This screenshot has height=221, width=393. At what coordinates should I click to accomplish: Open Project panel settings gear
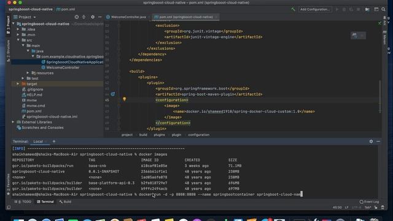pyautogui.click(x=93, y=17)
